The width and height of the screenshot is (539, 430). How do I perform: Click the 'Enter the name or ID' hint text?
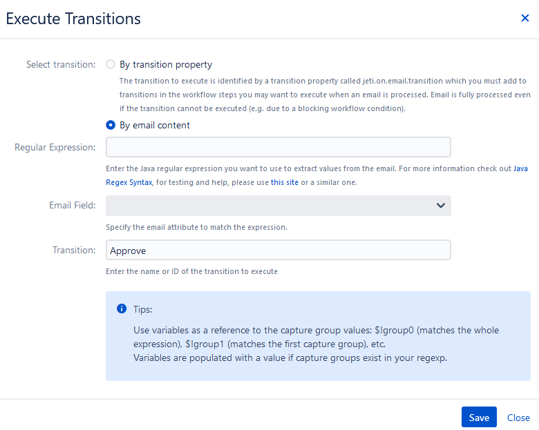click(191, 271)
